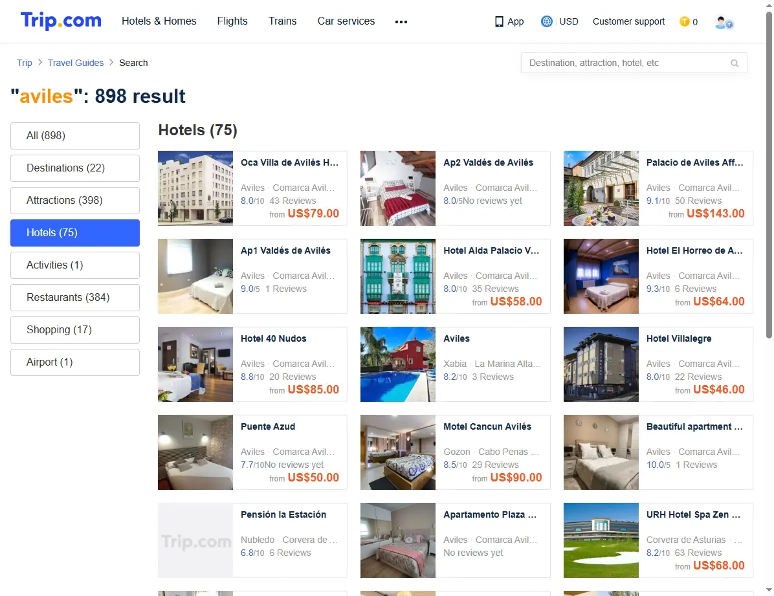Open the URH Hotel Spa Zen photo
The image size is (774, 596).
click(x=601, y=540)
